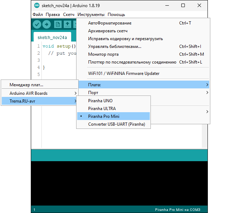
Task: Select Исправить кодировку и перезагрузить
Action: tap(143, 39)
